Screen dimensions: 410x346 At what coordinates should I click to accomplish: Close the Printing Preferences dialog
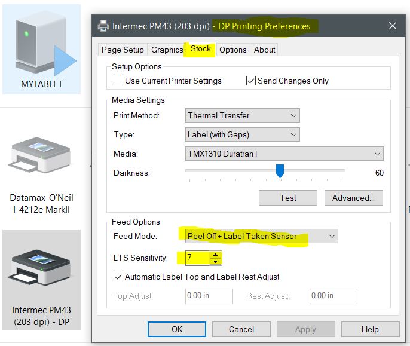pos(393,26)
